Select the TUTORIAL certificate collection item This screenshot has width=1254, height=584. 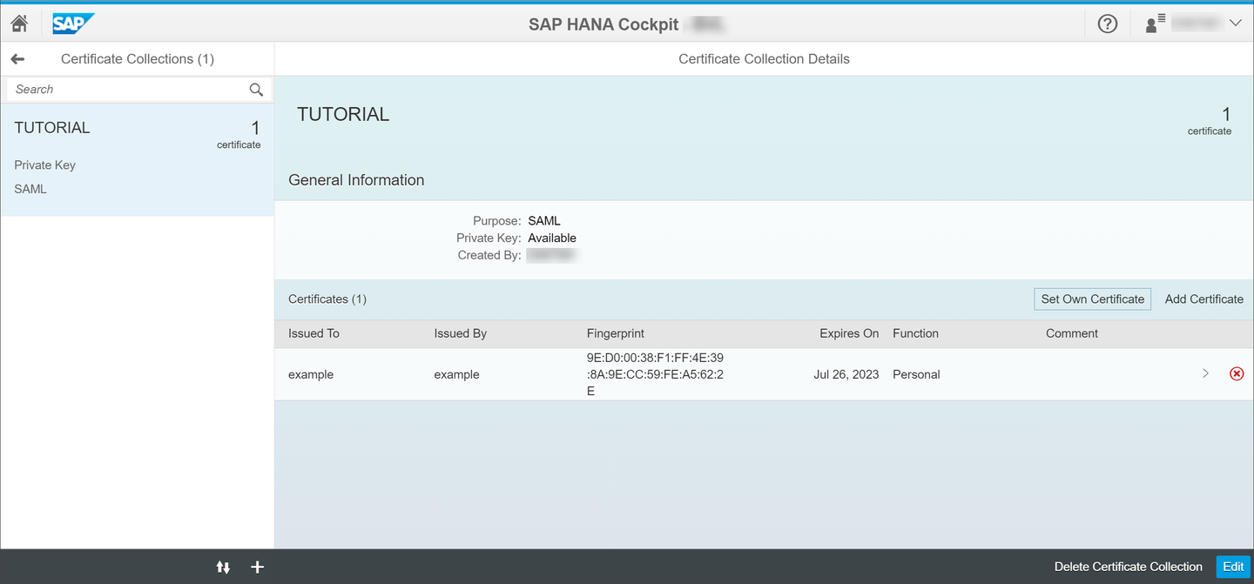click(138, 159)
